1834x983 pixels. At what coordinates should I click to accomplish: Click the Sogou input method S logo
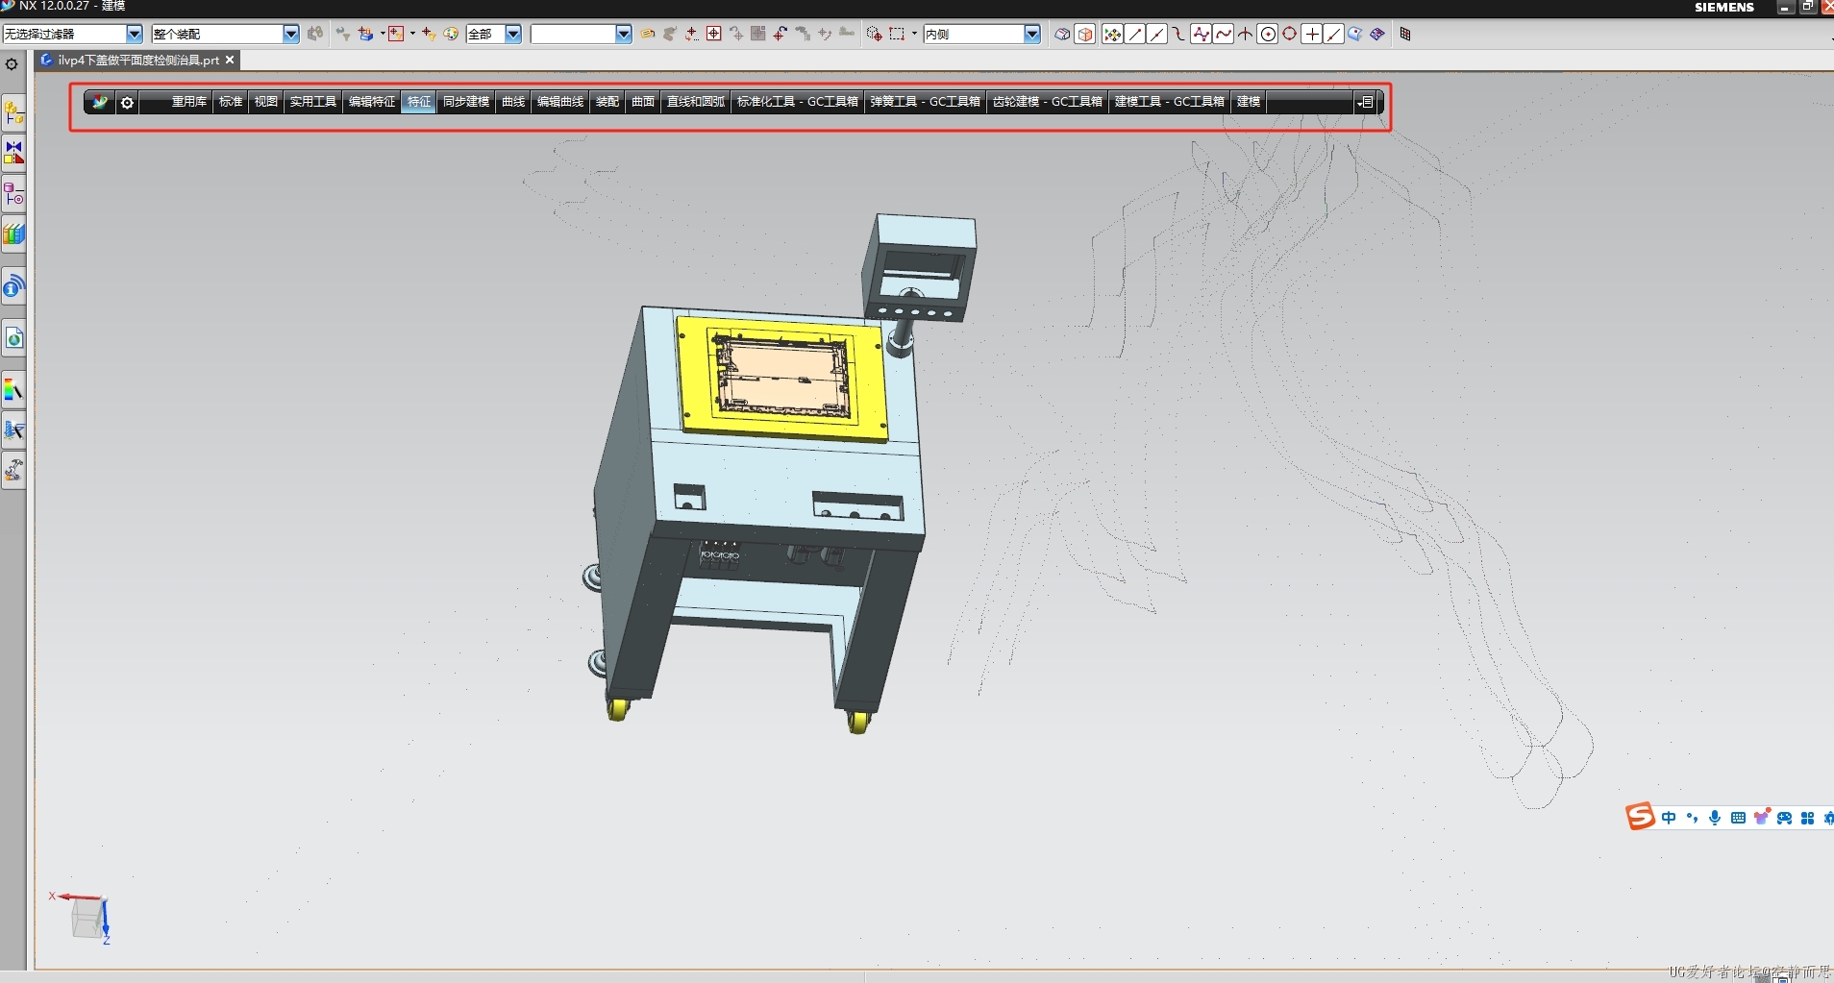tap(1641, 817)
